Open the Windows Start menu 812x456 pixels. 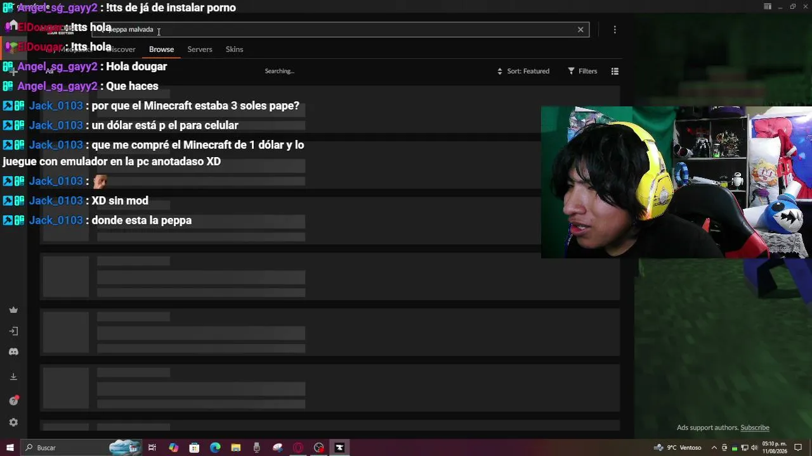(x=10, y=448)
